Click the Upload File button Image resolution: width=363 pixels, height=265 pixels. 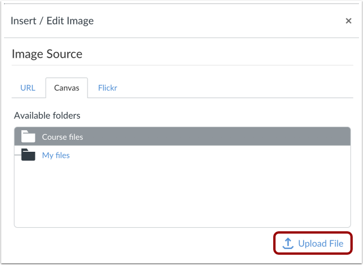pyautogui.click(x=313, y=243)
